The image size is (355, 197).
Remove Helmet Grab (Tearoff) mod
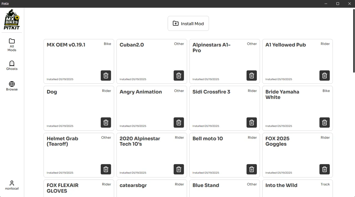coord(106,169)
